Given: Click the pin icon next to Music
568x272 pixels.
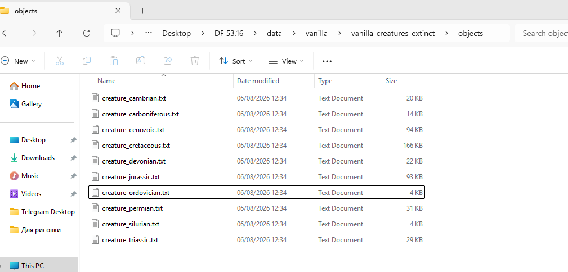Looking at the screenshot, I should [x=73, y=176].
